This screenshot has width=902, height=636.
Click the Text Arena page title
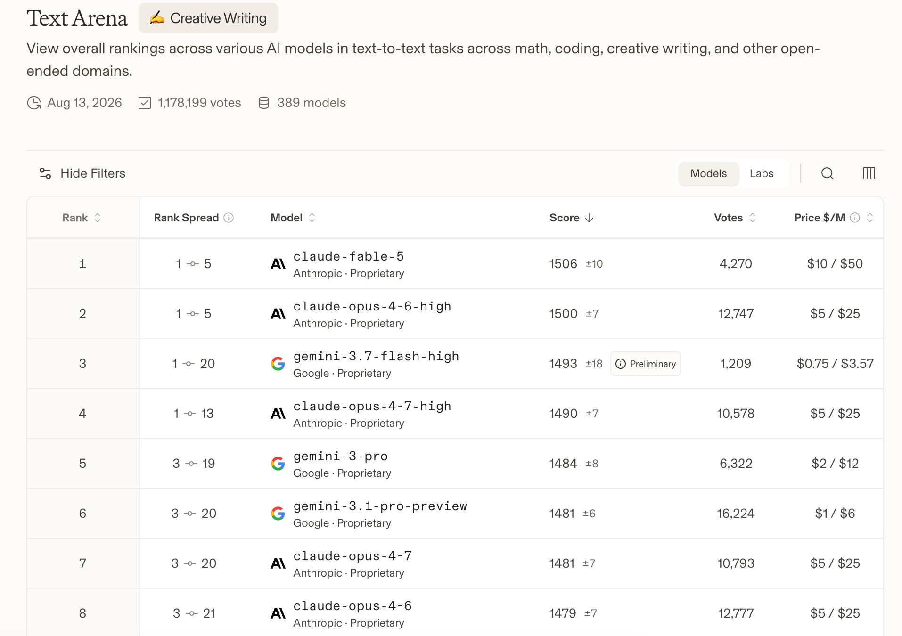[77, 19]
